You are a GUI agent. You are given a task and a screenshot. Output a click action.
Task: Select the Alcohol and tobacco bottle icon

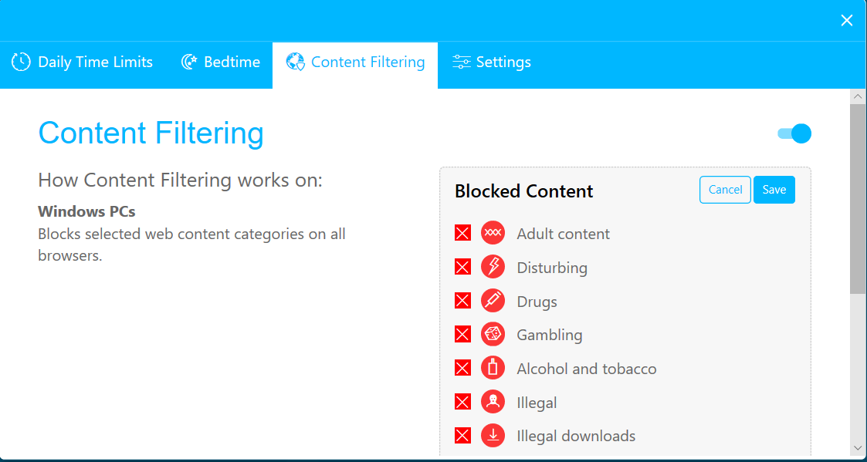click(x=493, y=368)
